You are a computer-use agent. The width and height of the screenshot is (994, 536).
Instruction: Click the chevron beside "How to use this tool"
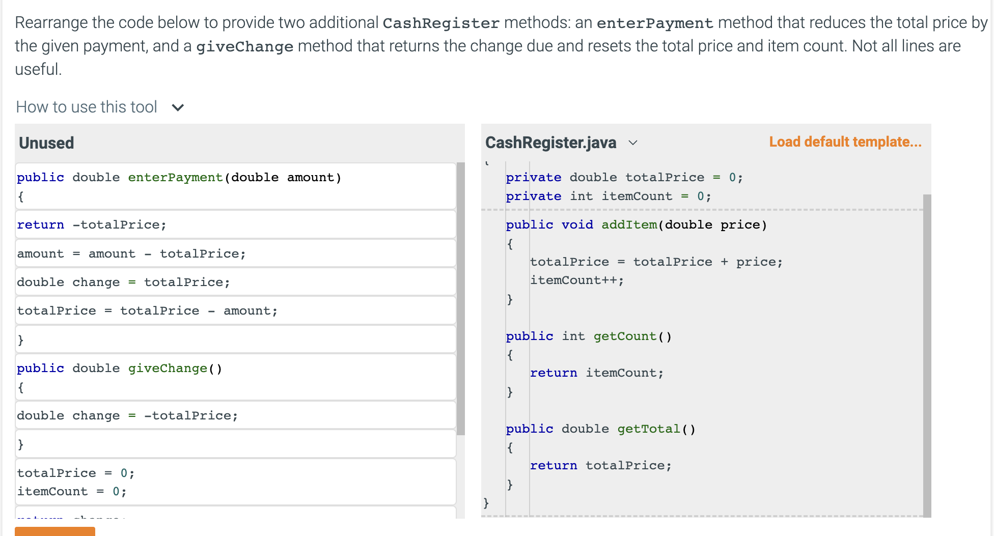[178, 107]
